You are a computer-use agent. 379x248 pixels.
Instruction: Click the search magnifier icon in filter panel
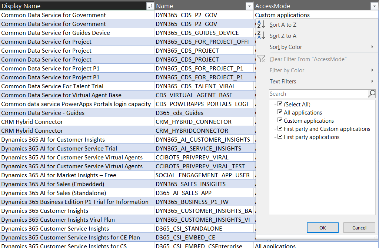pos(371,94)
